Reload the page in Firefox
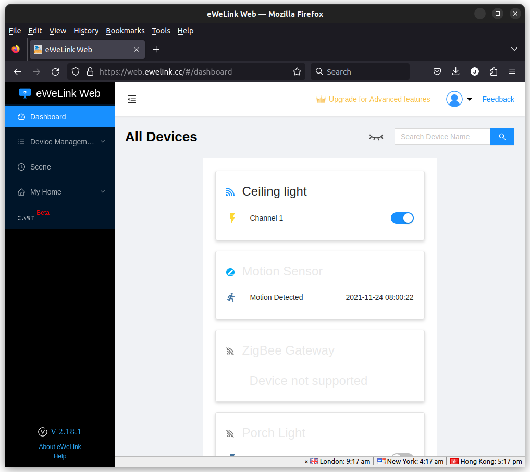Viewport: 530px width, 472px height. pyautogui.click(x=55, y=72)
